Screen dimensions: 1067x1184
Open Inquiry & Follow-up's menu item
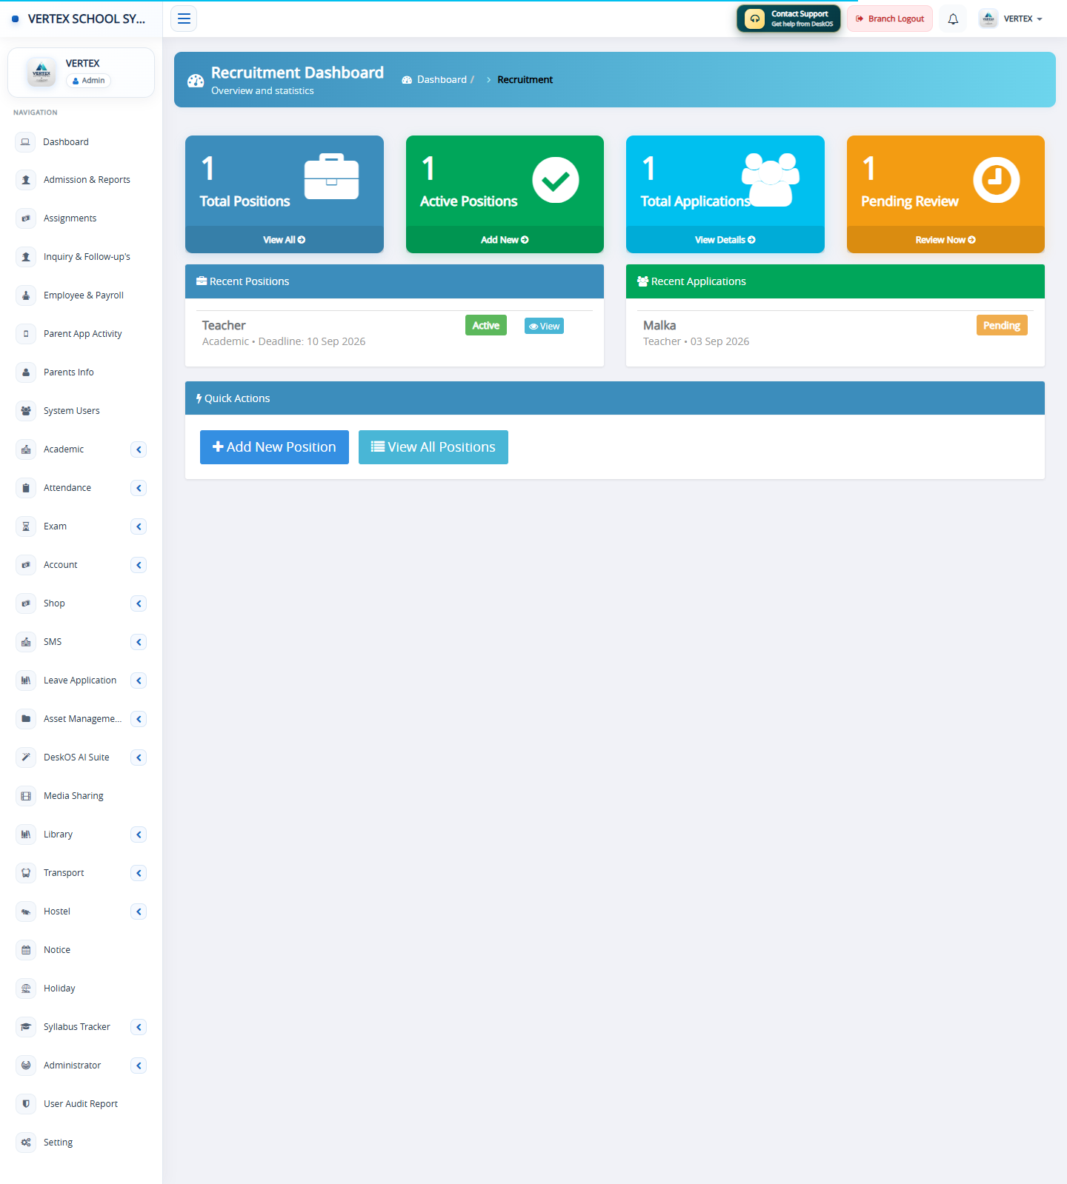pyautogui.click(x=81, y=257)
